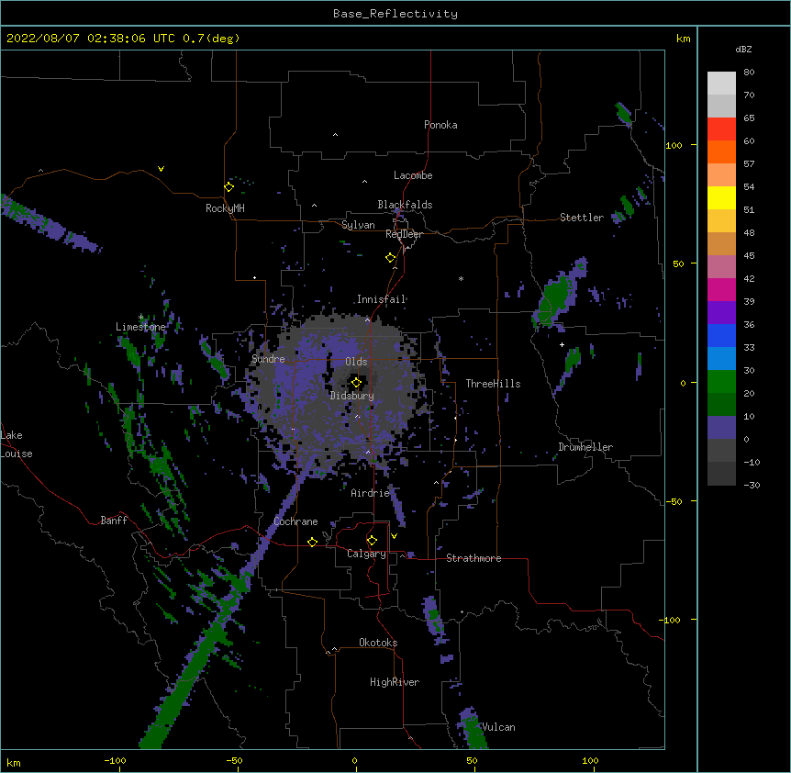Click the -30 value at the legend bottom
Viewport: 791px width, 773px height.
point(752,485)
